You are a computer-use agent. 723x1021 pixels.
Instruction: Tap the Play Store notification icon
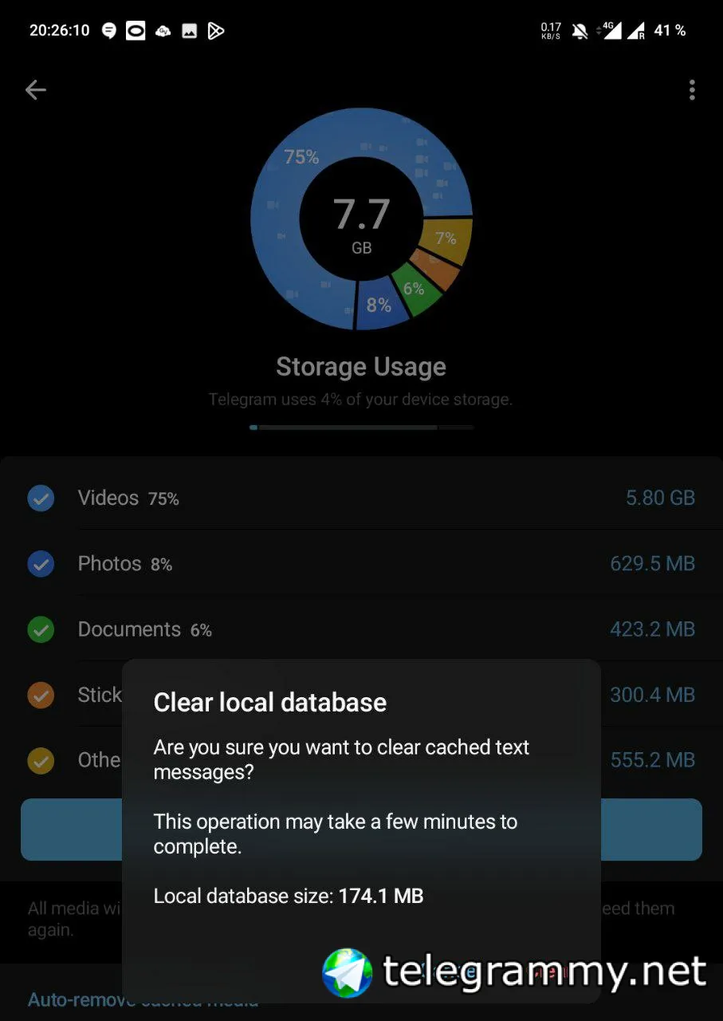point(215,31)
